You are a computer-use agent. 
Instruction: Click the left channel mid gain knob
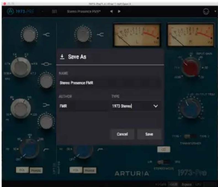pyautogui.click(x=46, y=80)
